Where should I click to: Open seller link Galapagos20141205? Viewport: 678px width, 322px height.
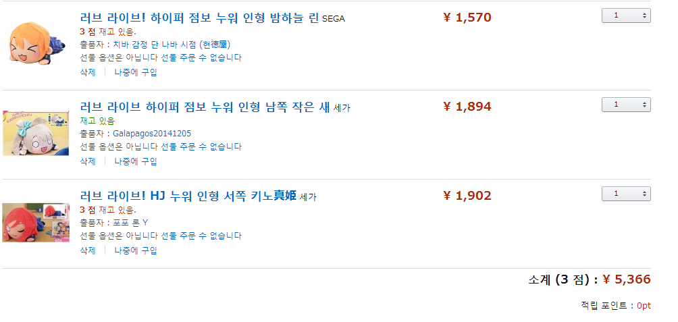(152, 133)
